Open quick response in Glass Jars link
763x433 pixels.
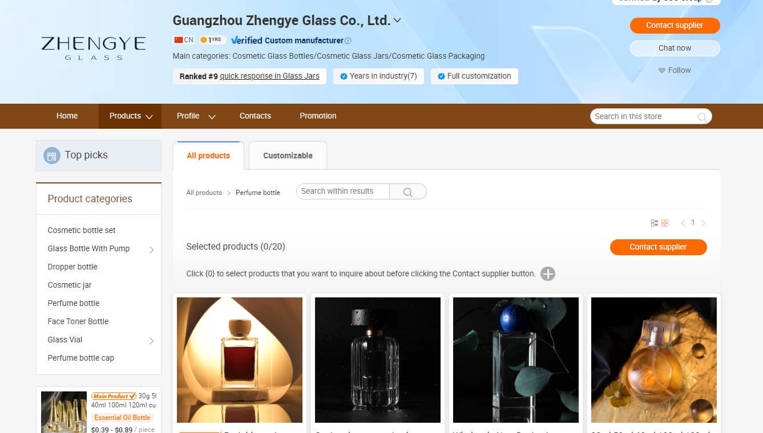tap(269, 76)
